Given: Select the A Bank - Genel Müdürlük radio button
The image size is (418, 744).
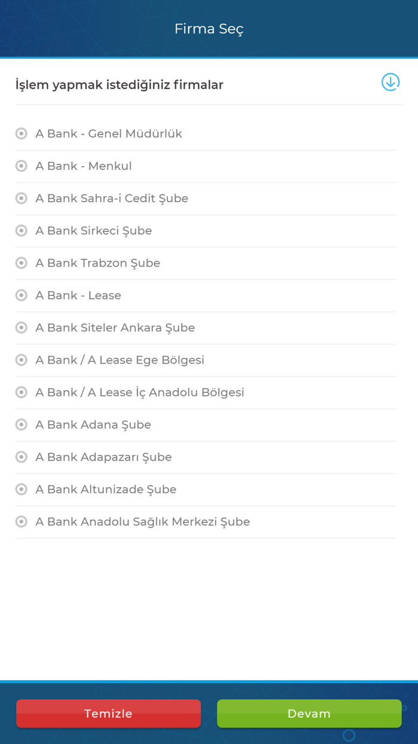Looking at the screenshot, I should pos(21,133).
